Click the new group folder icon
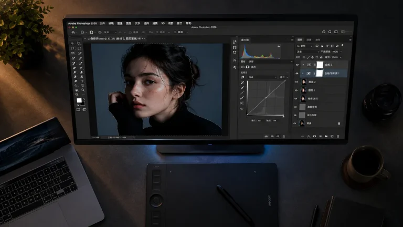The image size is (403, 227). pyautogui.click(x=326, y=137)
